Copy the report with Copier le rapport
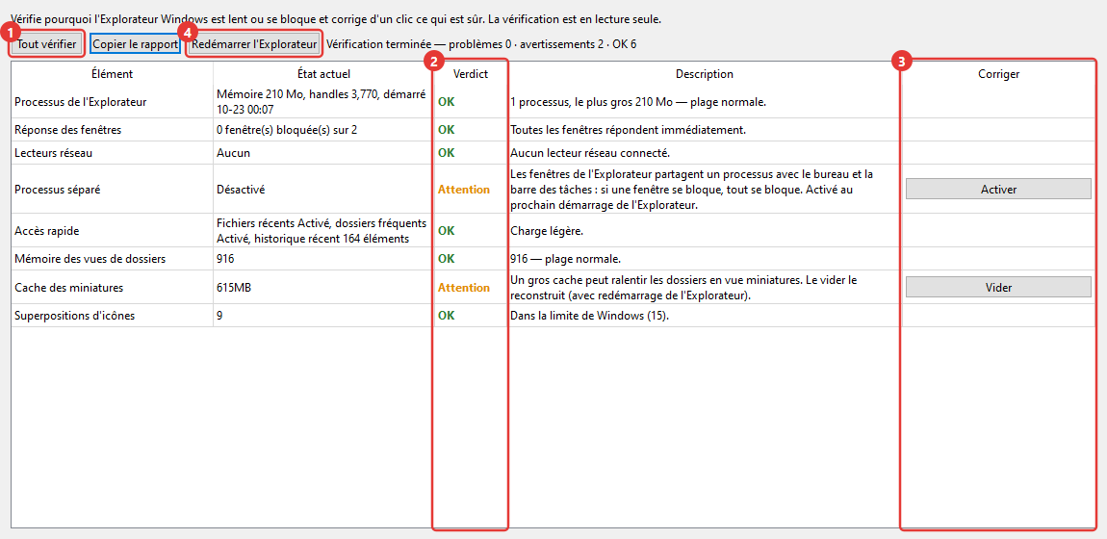The width and height of the screenshot is (1107, 539). point(136,43)
